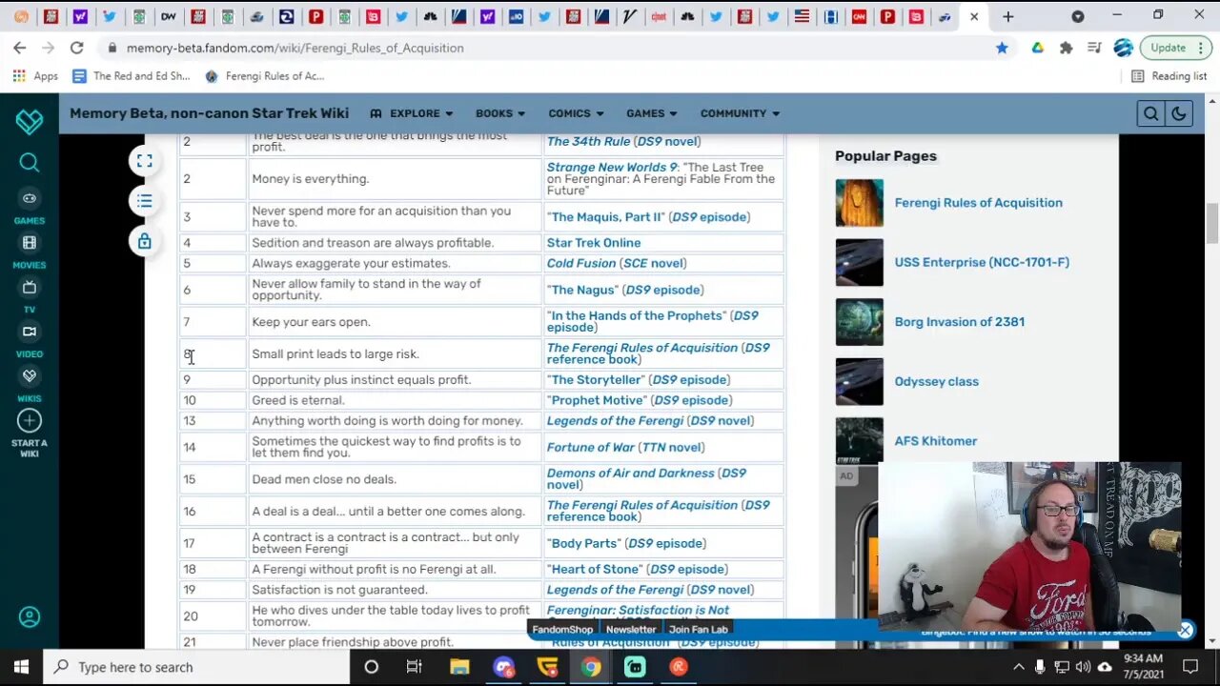
Task: Open Fortune of War link
Action: (x=591, y=447)
